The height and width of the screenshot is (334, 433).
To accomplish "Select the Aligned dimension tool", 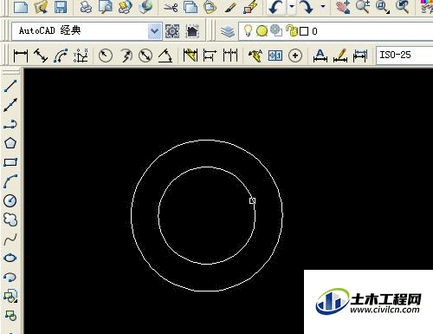I will point(41,56).
